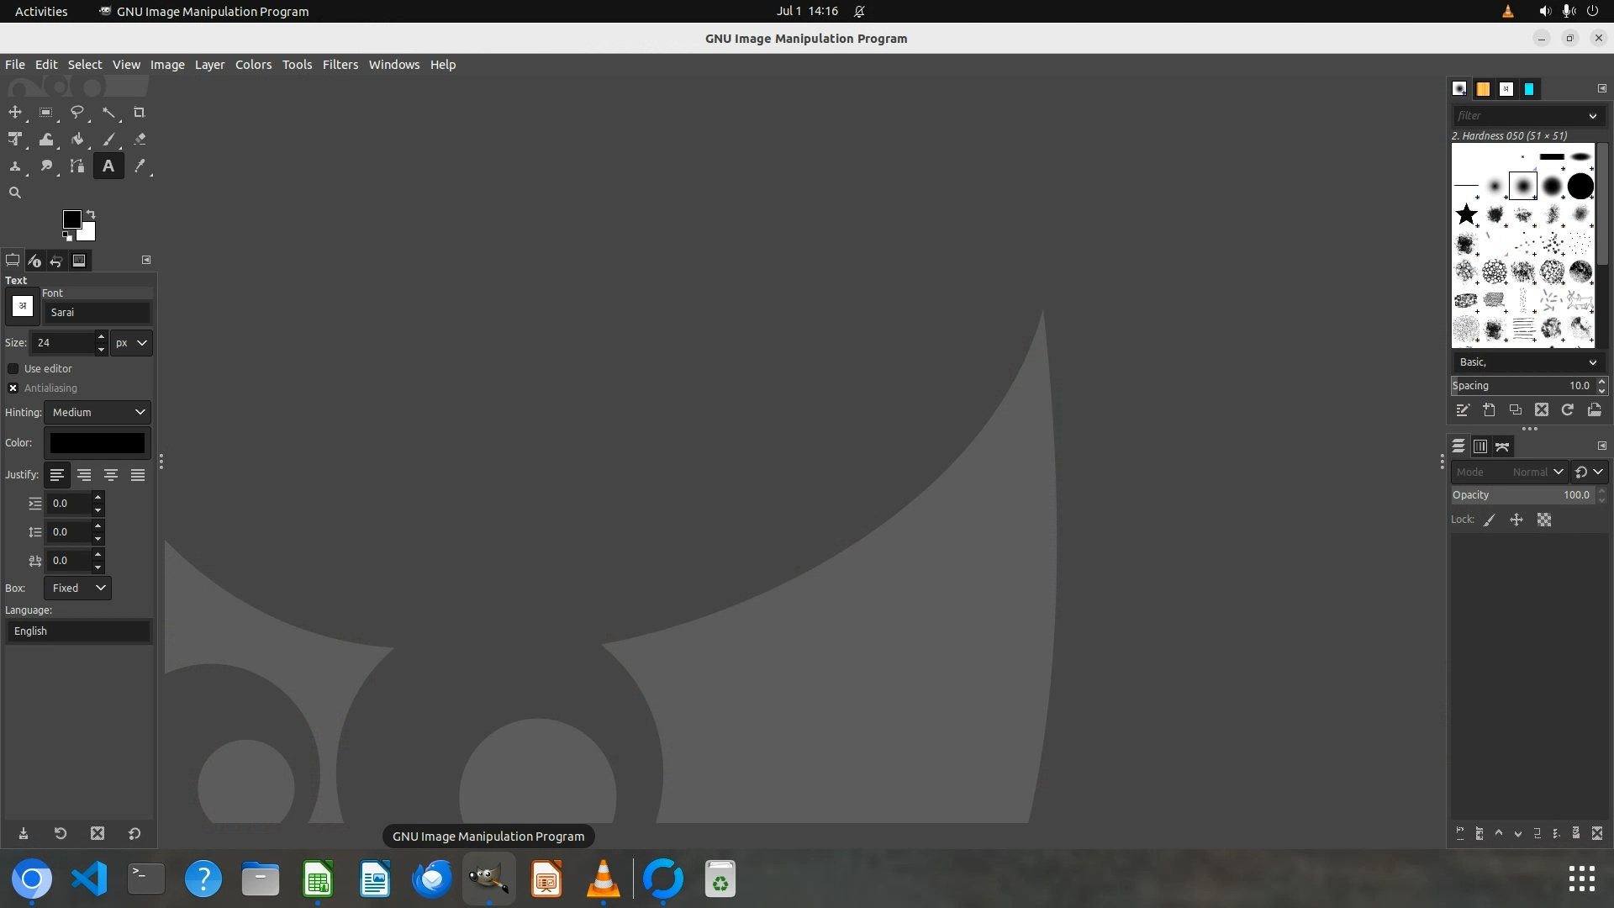Open the Hinting Medium dropdown
This screenshot has width=1614, height=908.
98,412
